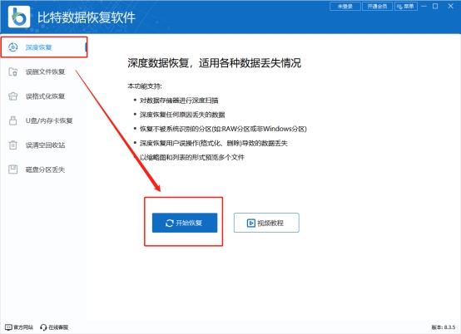Open the 磁盘分区丢失 sidebar option
The height and width of the screenshot is (334, 461).
[44, 169]
